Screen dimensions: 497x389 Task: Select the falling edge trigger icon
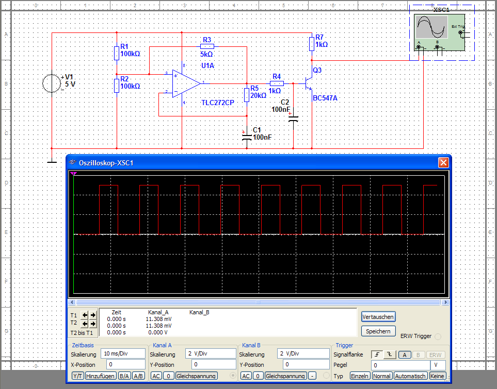(x=390, y=354)
